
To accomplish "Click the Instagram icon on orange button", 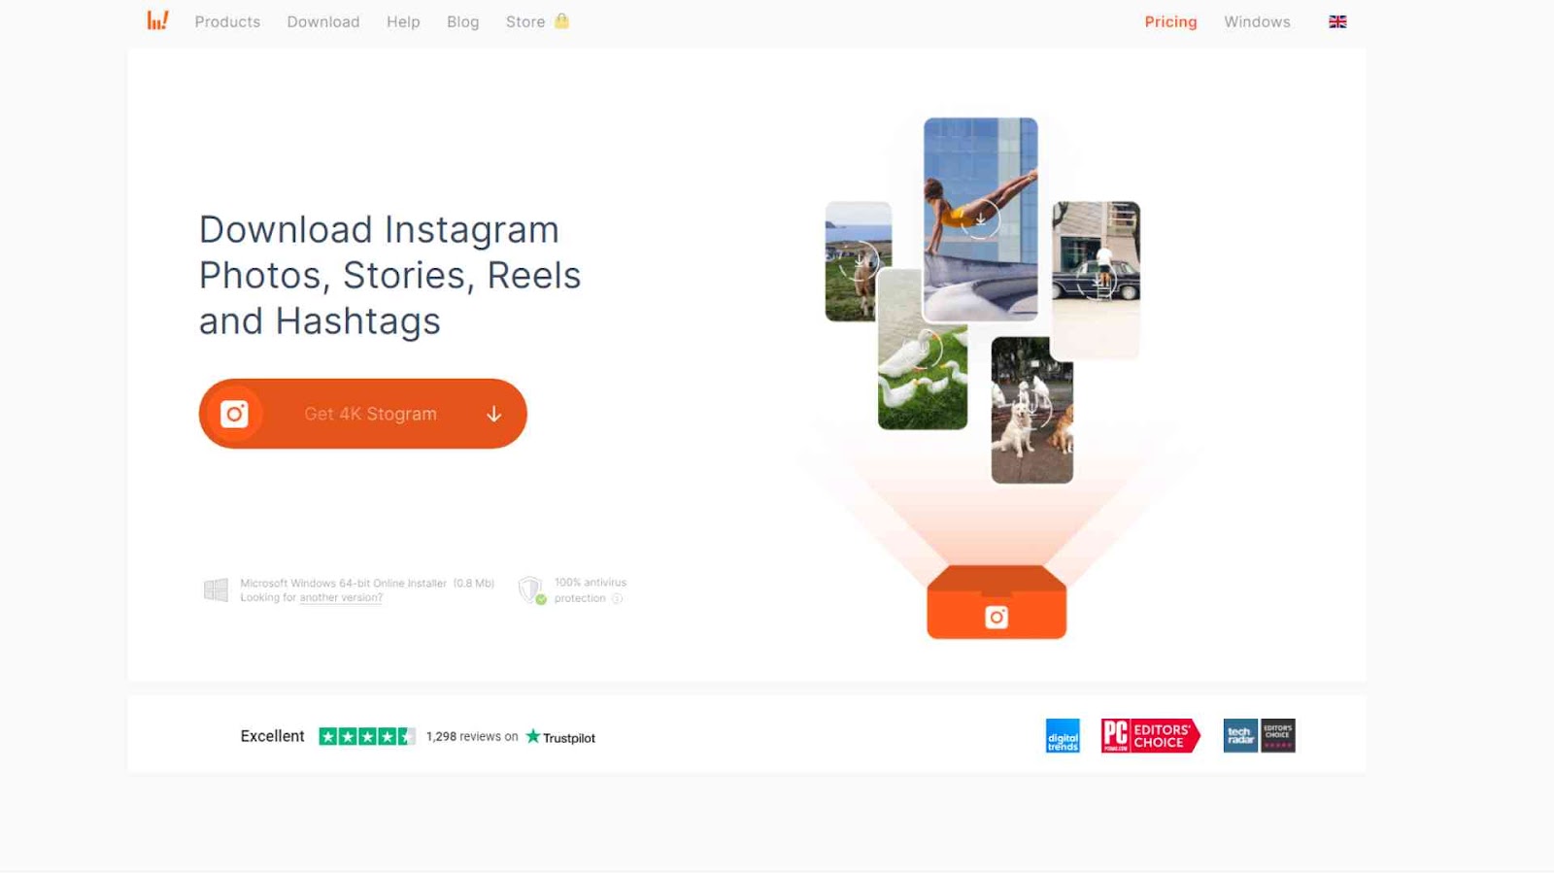I will coord(234,414).
